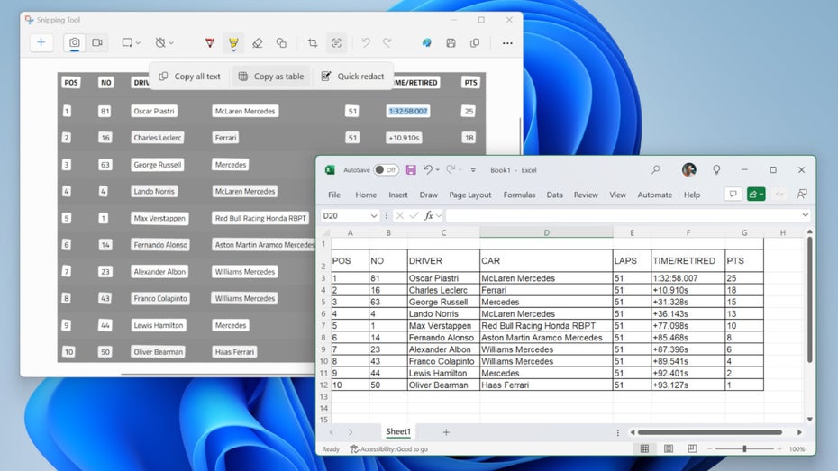The width and height of the screenshot is (838, 471).
Task: Toggle the AutoSave switch in Excel
Action: tap(386, 169)
